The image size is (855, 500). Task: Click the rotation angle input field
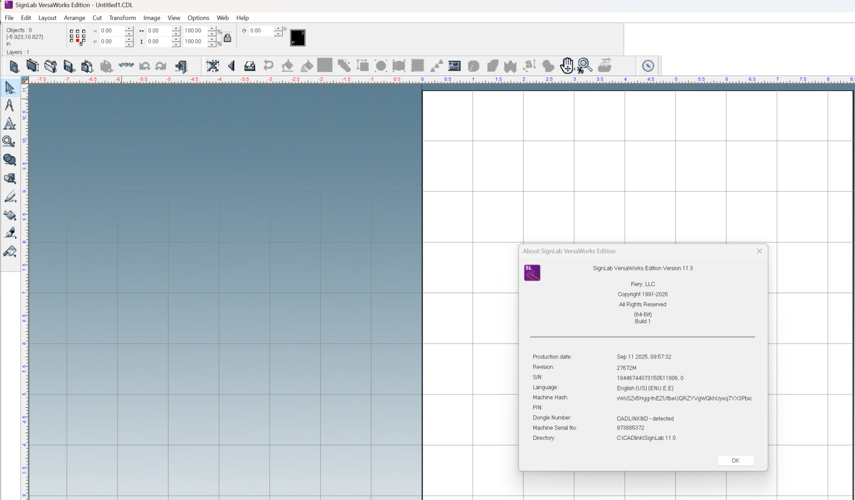261,31
